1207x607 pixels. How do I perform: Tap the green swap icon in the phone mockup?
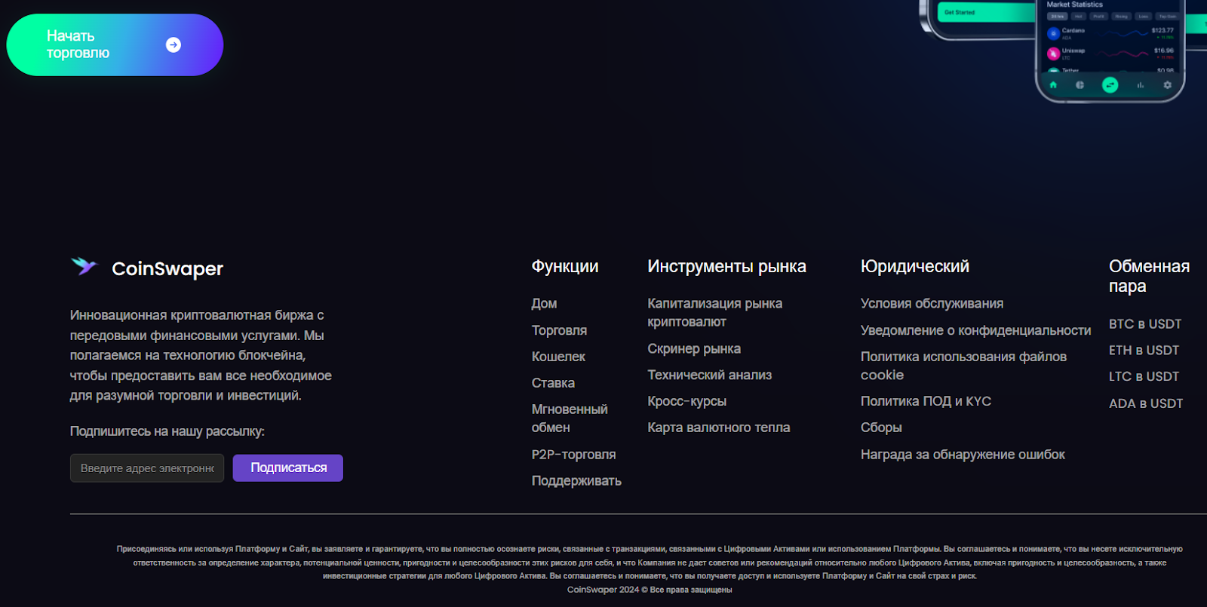1110,85
